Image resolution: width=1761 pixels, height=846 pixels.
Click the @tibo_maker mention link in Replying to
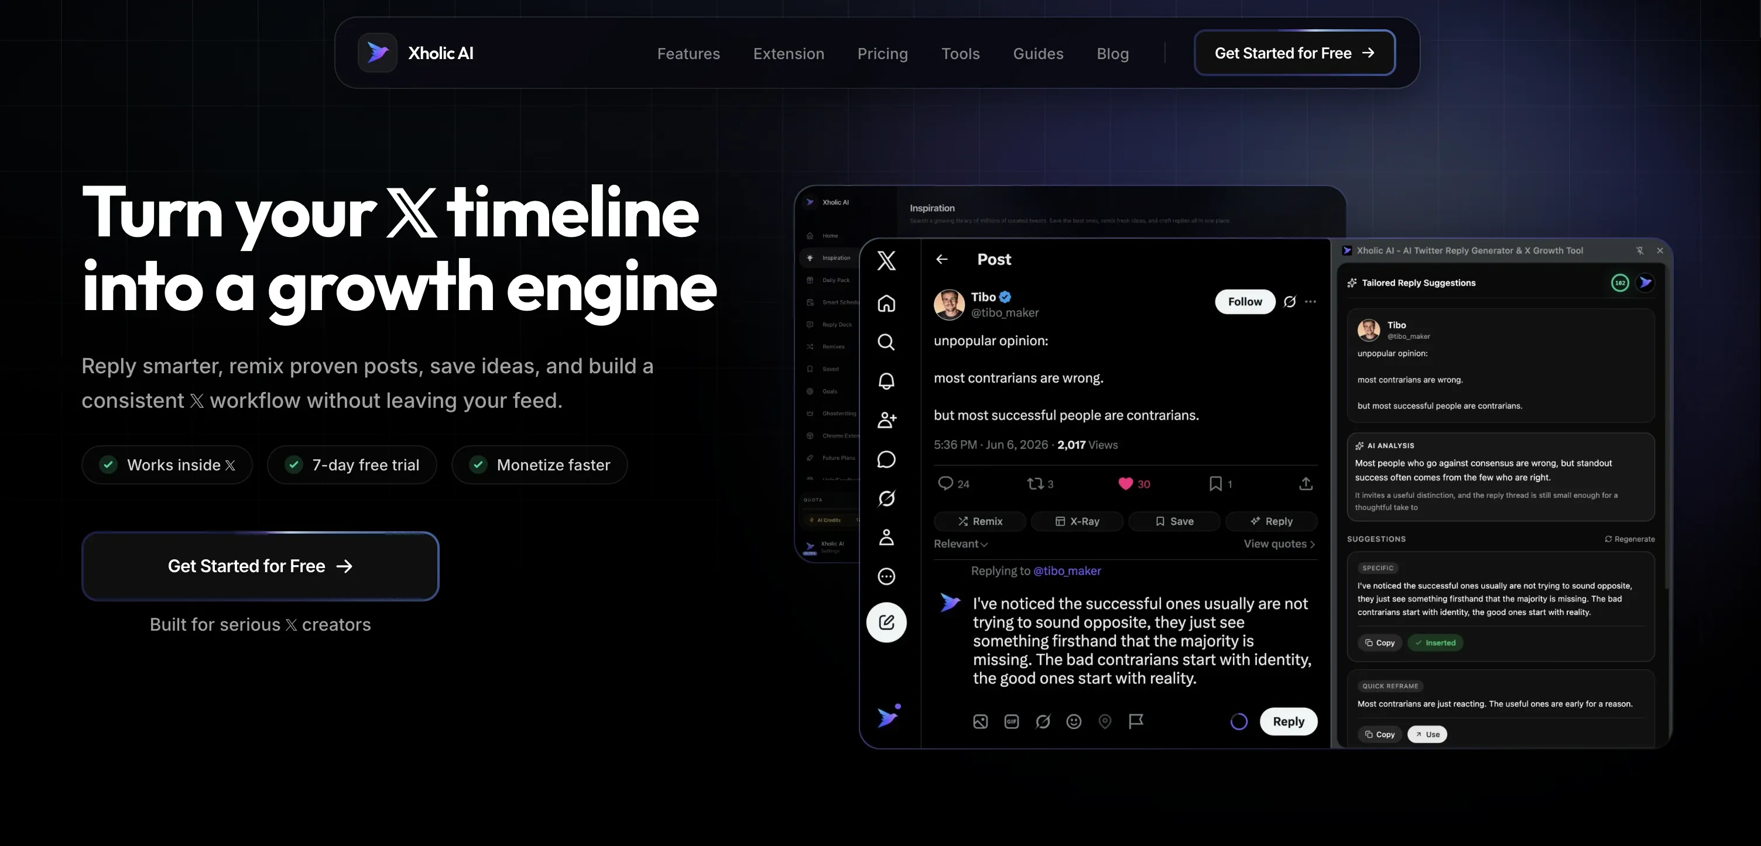pos(1067,570)
